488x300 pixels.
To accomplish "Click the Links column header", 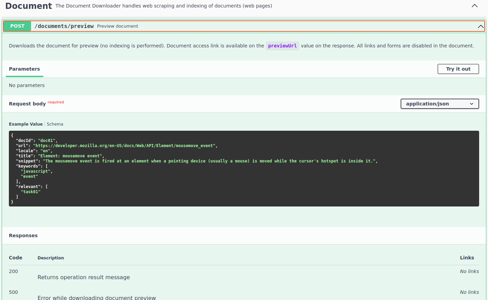I will (x=467, y=258).
